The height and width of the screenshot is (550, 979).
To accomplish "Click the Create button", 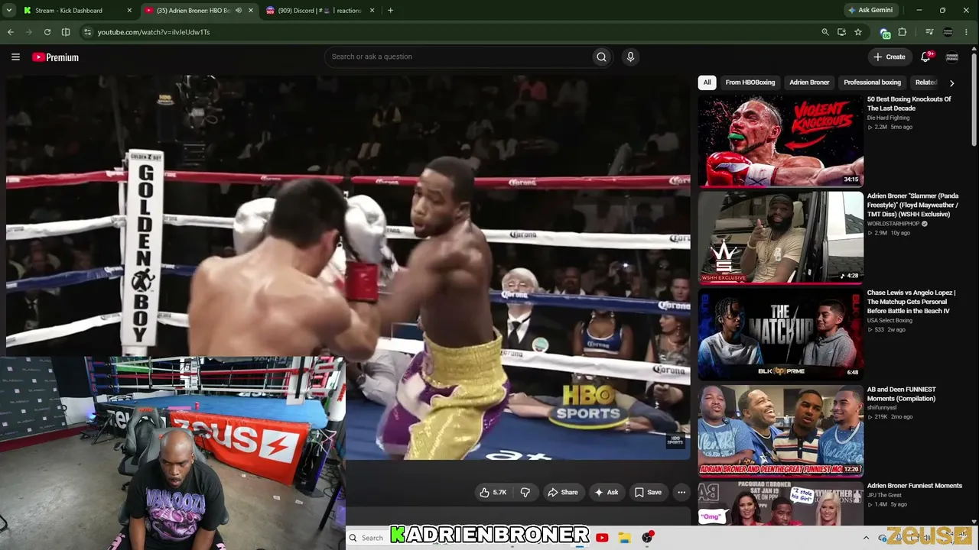I will [890, 57].
